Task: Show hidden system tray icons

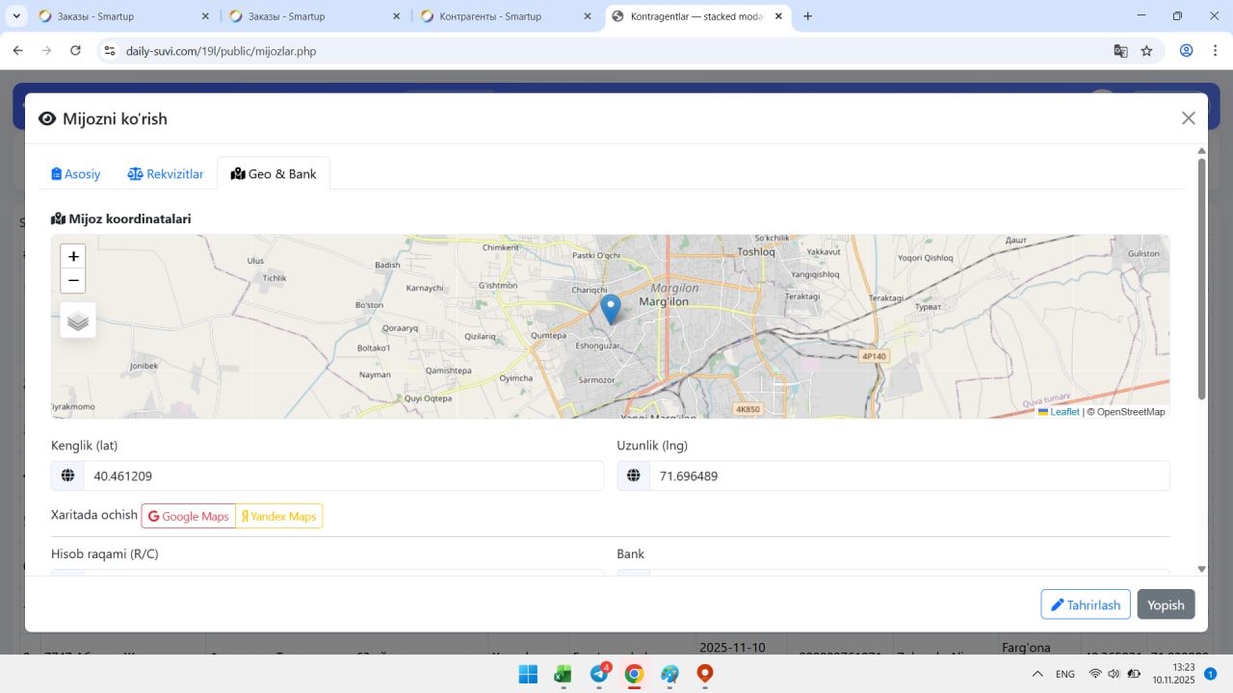Action: tap(1037, 674)
